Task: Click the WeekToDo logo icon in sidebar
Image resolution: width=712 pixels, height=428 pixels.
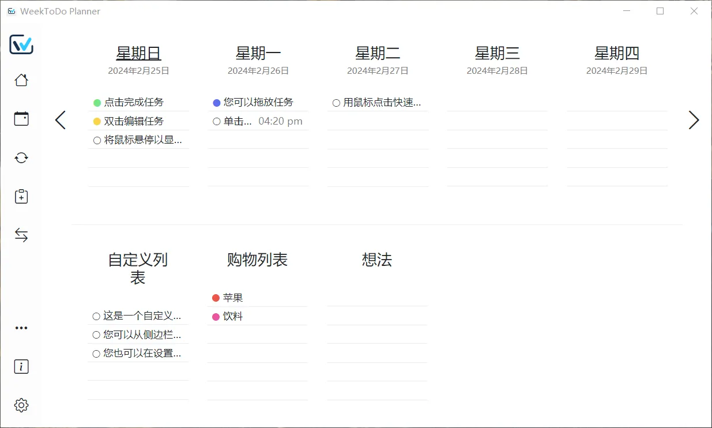Action: pyautogui.click(x=21, y=44)
